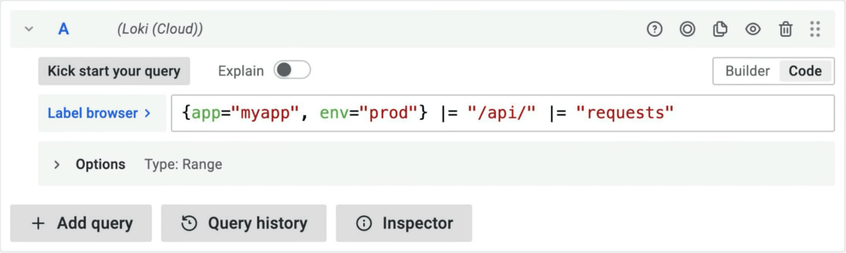Duplicate query A using the copy icon
The height and width of the screenshot is (253, 846).
(720, 29)
